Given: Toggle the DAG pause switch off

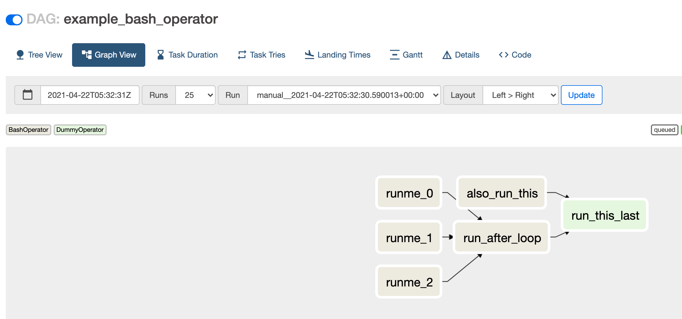Looking at the screenshot, I should (x=14, y=20).
